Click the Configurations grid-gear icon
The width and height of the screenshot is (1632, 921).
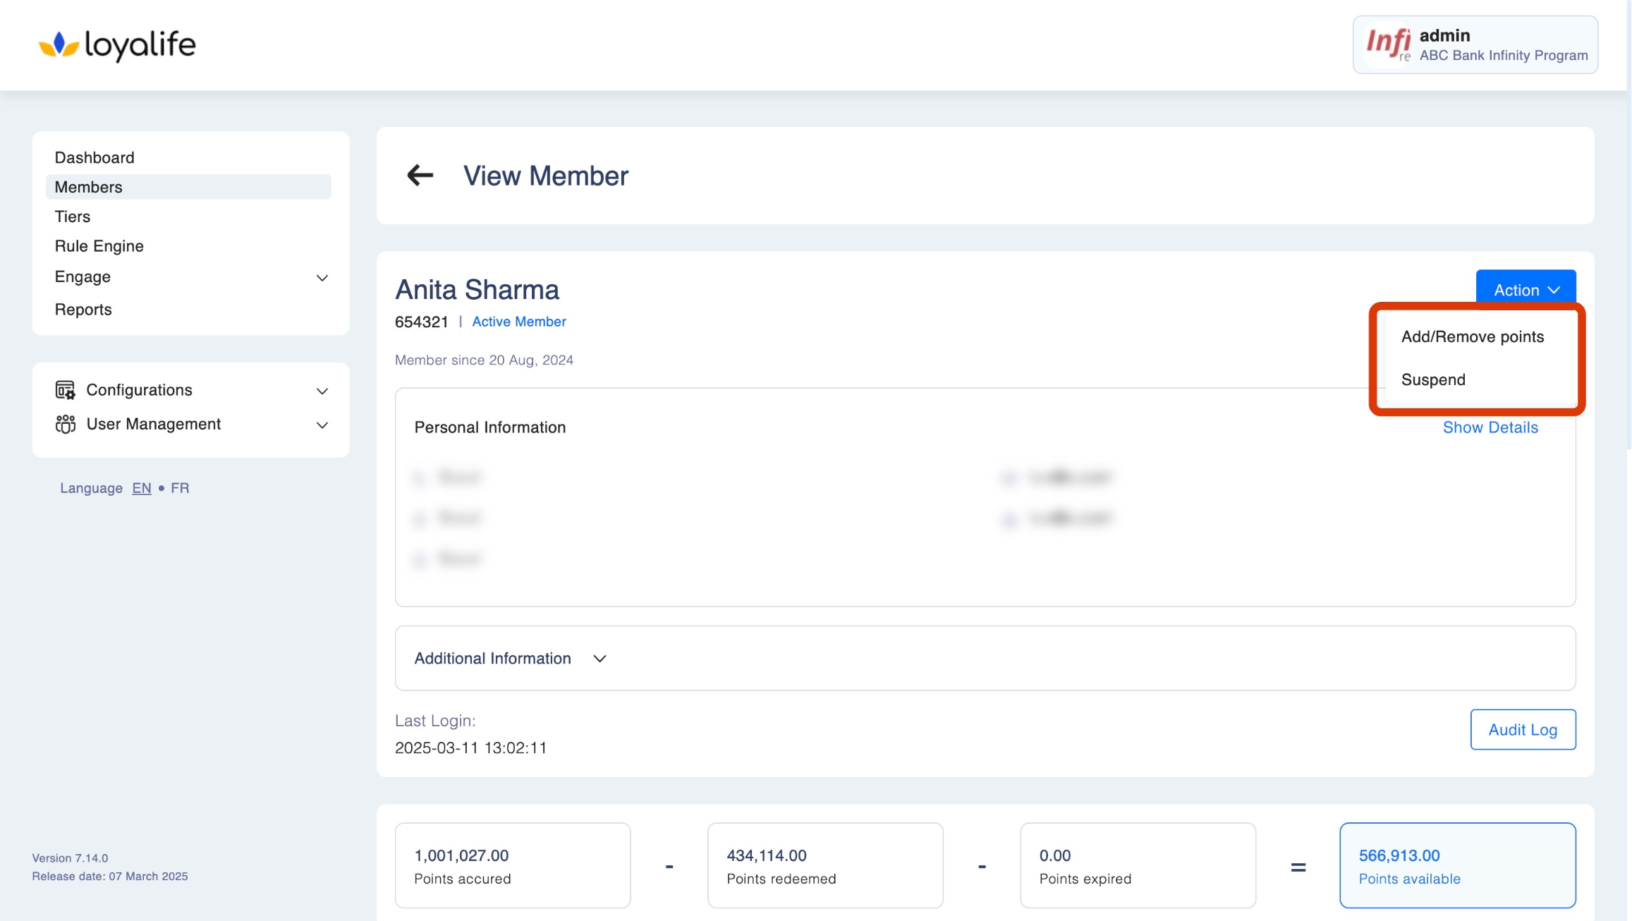tap(65, 390)
